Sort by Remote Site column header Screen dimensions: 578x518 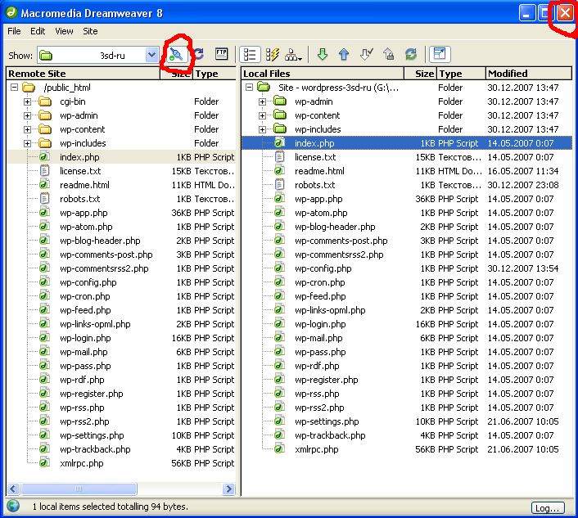point(84,74)
